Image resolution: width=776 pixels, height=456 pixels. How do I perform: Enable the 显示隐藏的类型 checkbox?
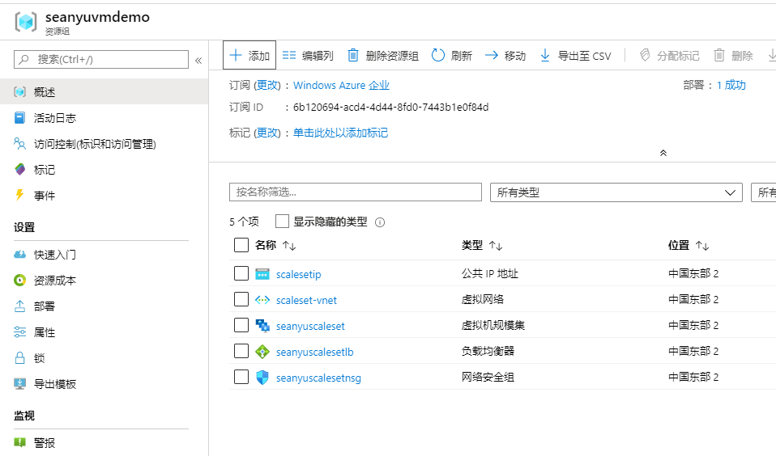coord(282,222)
